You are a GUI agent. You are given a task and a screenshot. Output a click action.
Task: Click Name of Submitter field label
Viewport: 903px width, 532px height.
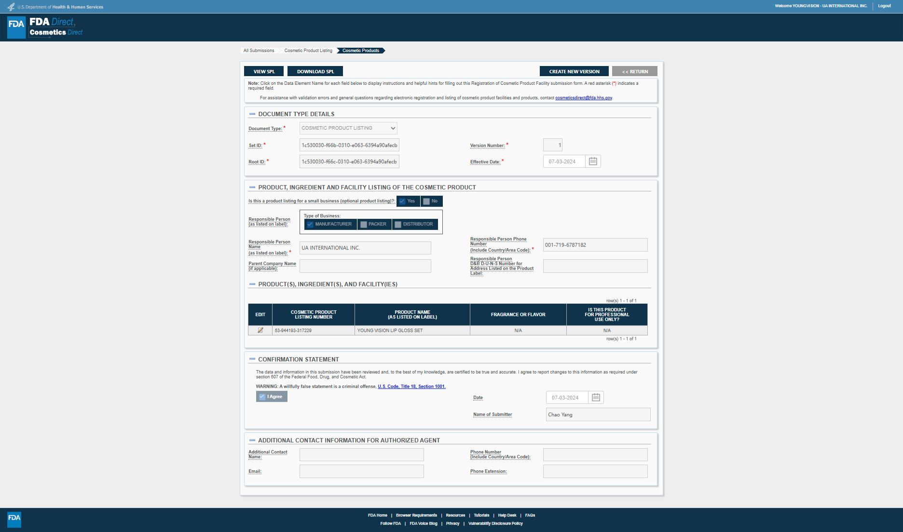click(493, 414)
